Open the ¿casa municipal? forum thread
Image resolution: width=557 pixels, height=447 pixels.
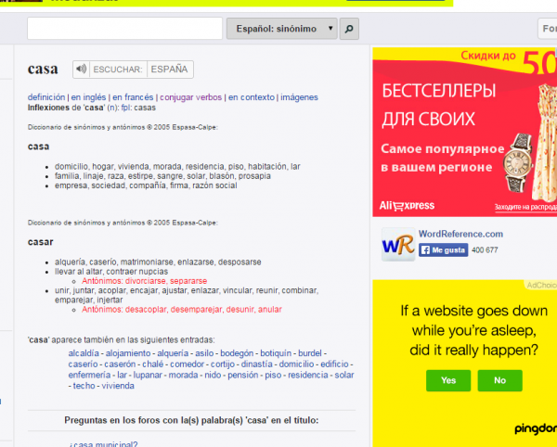click(x=103, y=444)
